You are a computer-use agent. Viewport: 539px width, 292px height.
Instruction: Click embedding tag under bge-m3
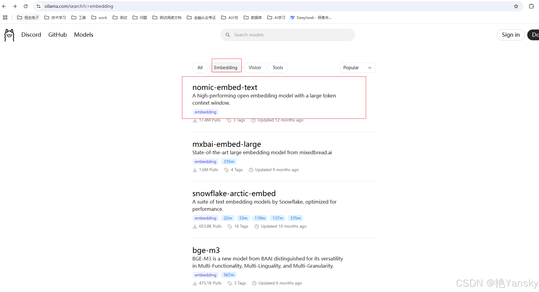(205, 275)
